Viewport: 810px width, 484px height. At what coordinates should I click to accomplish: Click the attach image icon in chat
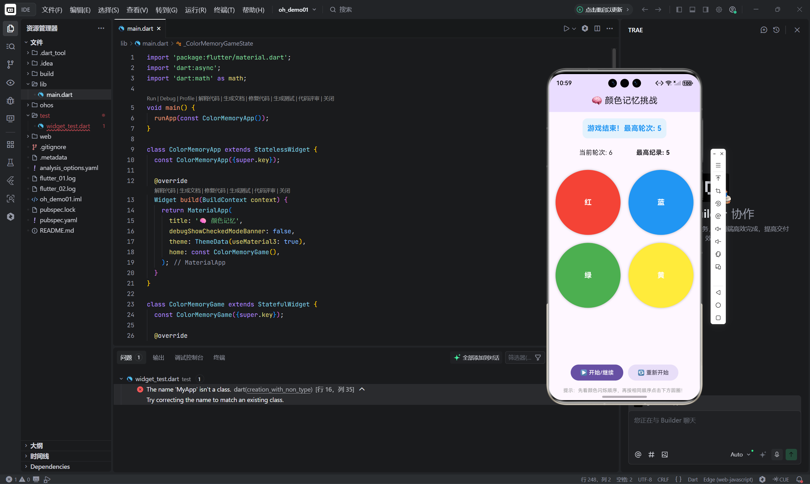665,454
